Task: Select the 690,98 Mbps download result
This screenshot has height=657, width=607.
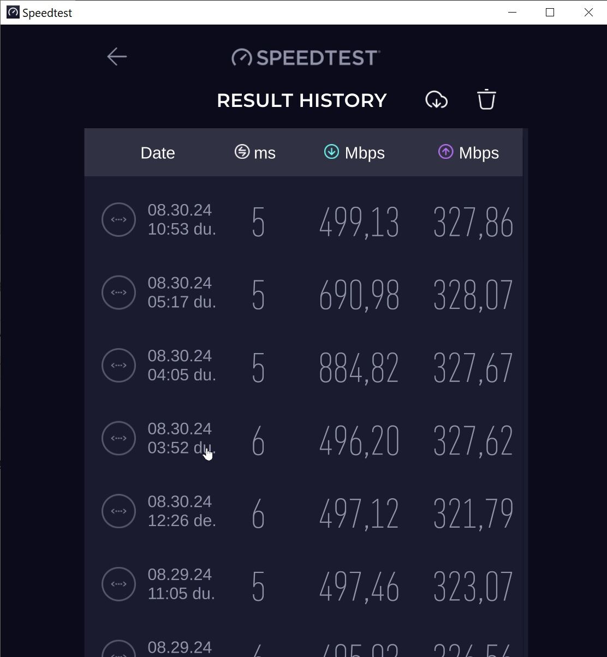Action: pyautogui.click(x=359, y=295)
